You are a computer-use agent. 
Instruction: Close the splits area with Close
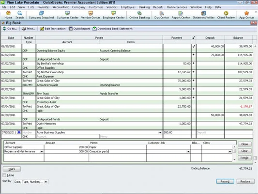pyautogui.click(x=244, y=144)
